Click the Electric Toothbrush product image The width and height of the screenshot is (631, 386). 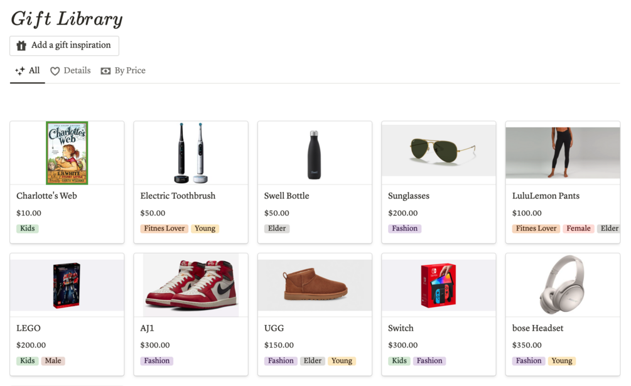[x=190, y=153]
